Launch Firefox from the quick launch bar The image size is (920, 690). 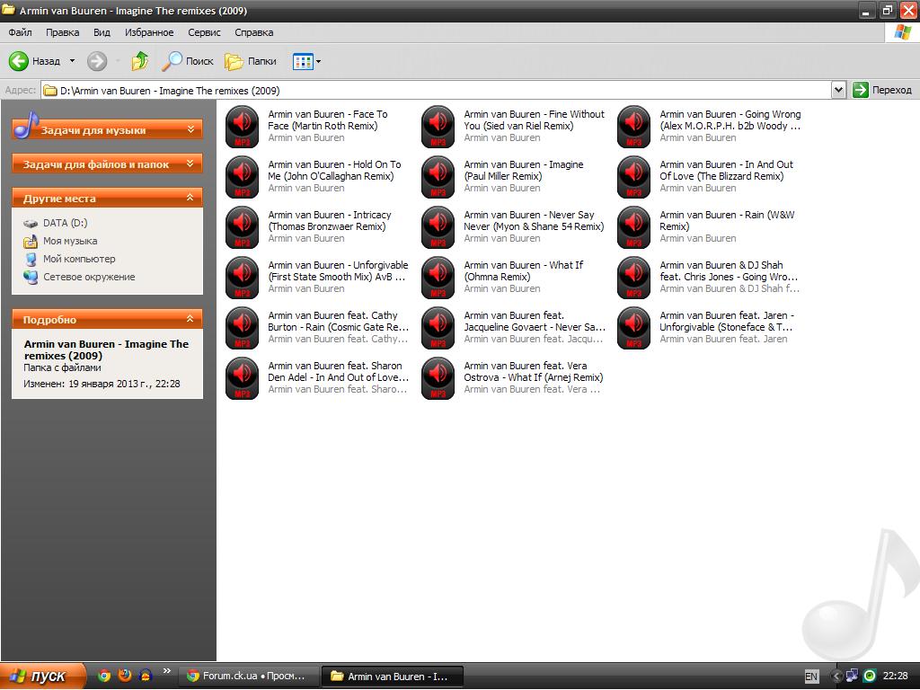pos(124,676)
